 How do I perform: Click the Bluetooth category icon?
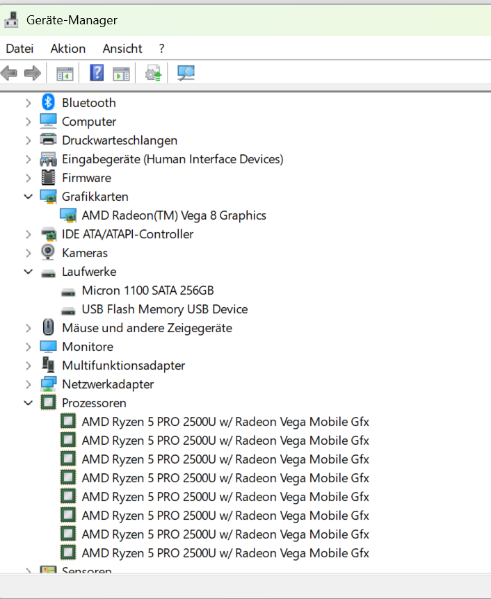tap(48, 102)
